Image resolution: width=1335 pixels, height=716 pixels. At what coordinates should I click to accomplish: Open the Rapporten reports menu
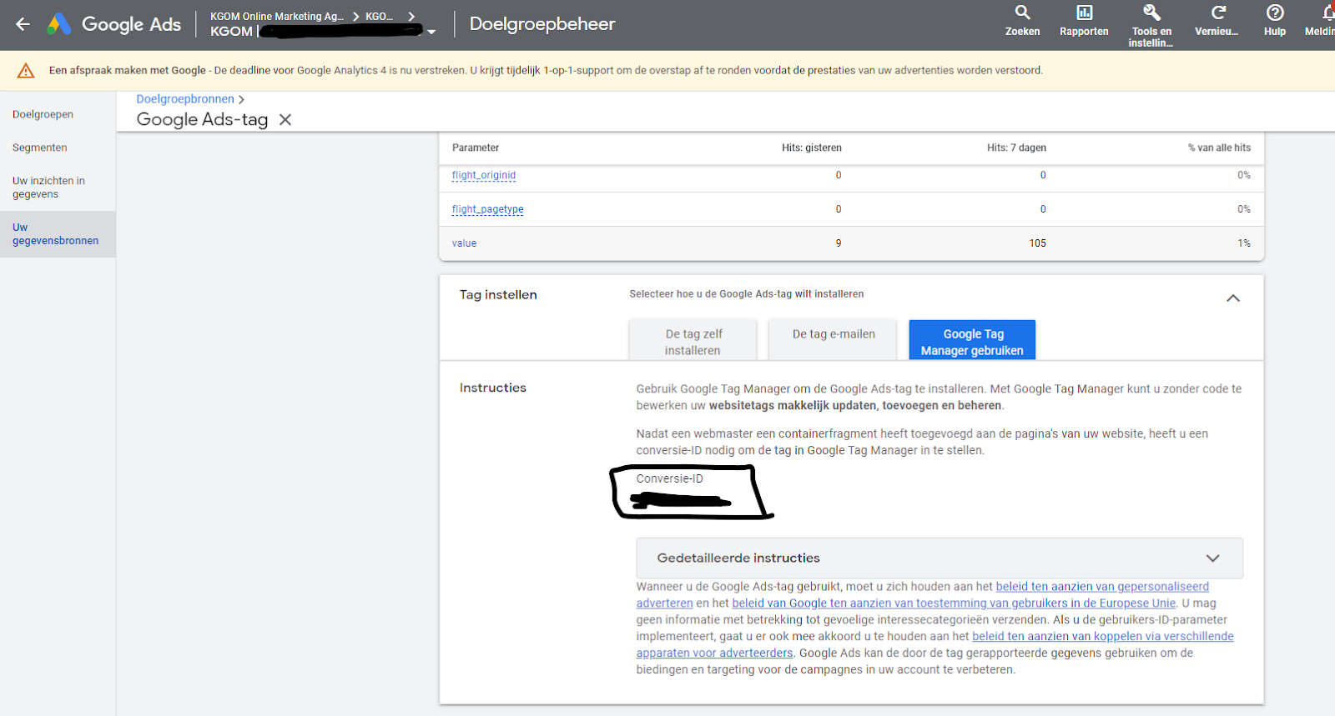click(x=1084, y=22)
